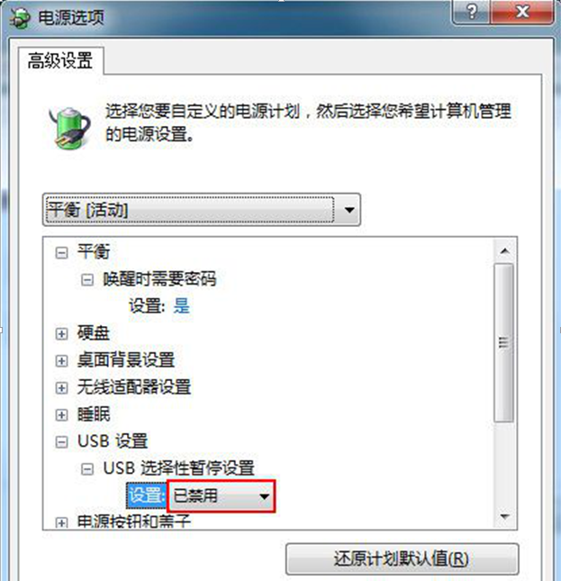This screenshot has height=581, width=561.
Task: Expand the 电源按钮和盖子 node
Action: [x=61, y=522]
